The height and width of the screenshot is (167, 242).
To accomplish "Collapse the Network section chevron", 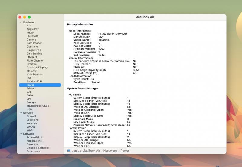I will pos(21,113).
